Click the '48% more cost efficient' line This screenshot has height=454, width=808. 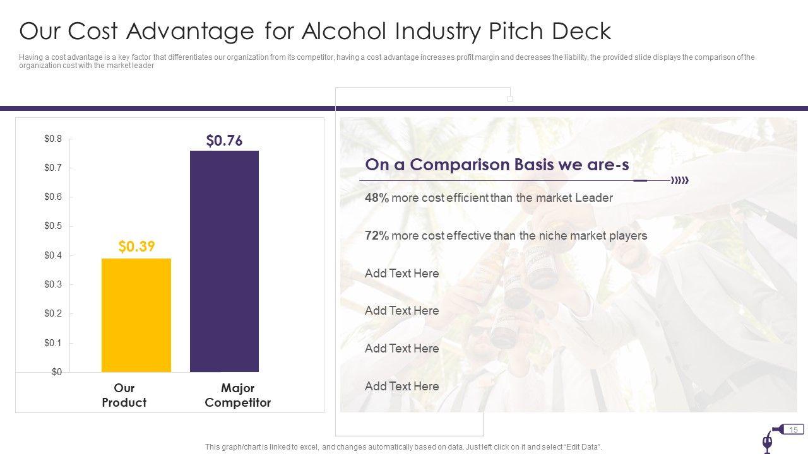pyautogui.click(x=489, y=198)
